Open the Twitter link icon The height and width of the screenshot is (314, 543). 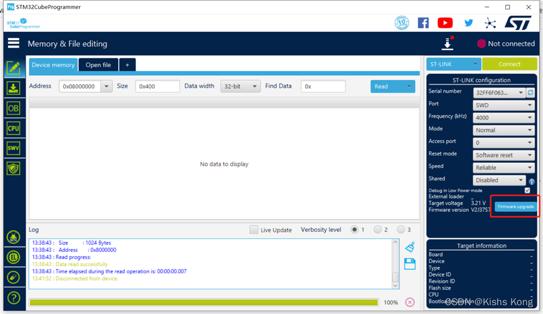[468, 23]
